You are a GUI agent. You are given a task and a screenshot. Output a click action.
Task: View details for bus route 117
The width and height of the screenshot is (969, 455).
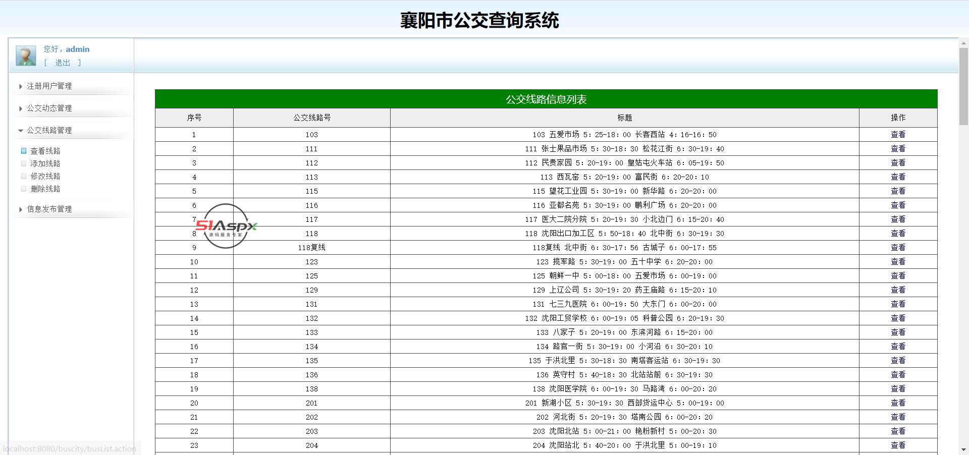[x=898, y=219]
